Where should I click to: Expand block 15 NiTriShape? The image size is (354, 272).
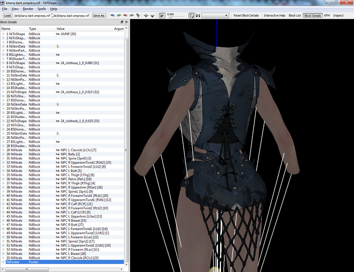[x=3, y=92]
